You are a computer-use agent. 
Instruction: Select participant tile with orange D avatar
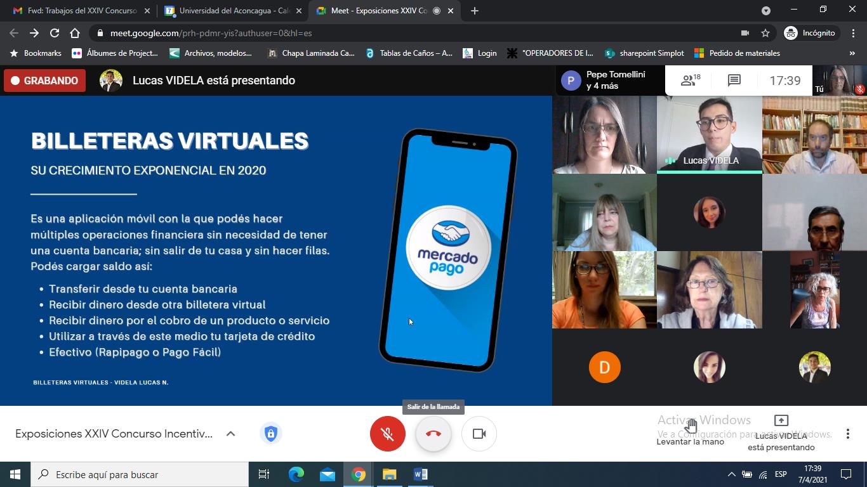click(604, 367)
